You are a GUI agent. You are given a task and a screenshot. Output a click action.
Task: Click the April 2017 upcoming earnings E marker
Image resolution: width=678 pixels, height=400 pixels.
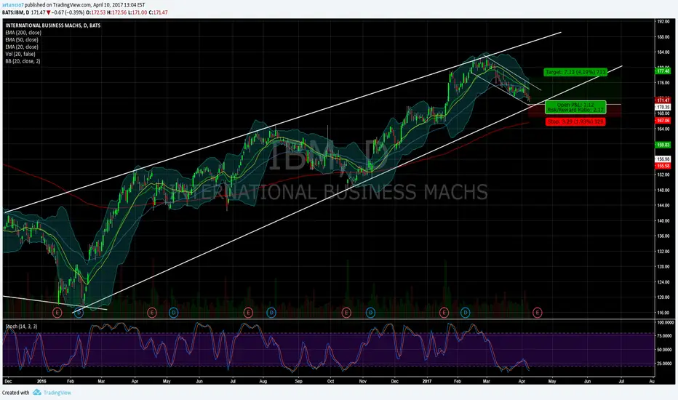(x=538, y=312)
